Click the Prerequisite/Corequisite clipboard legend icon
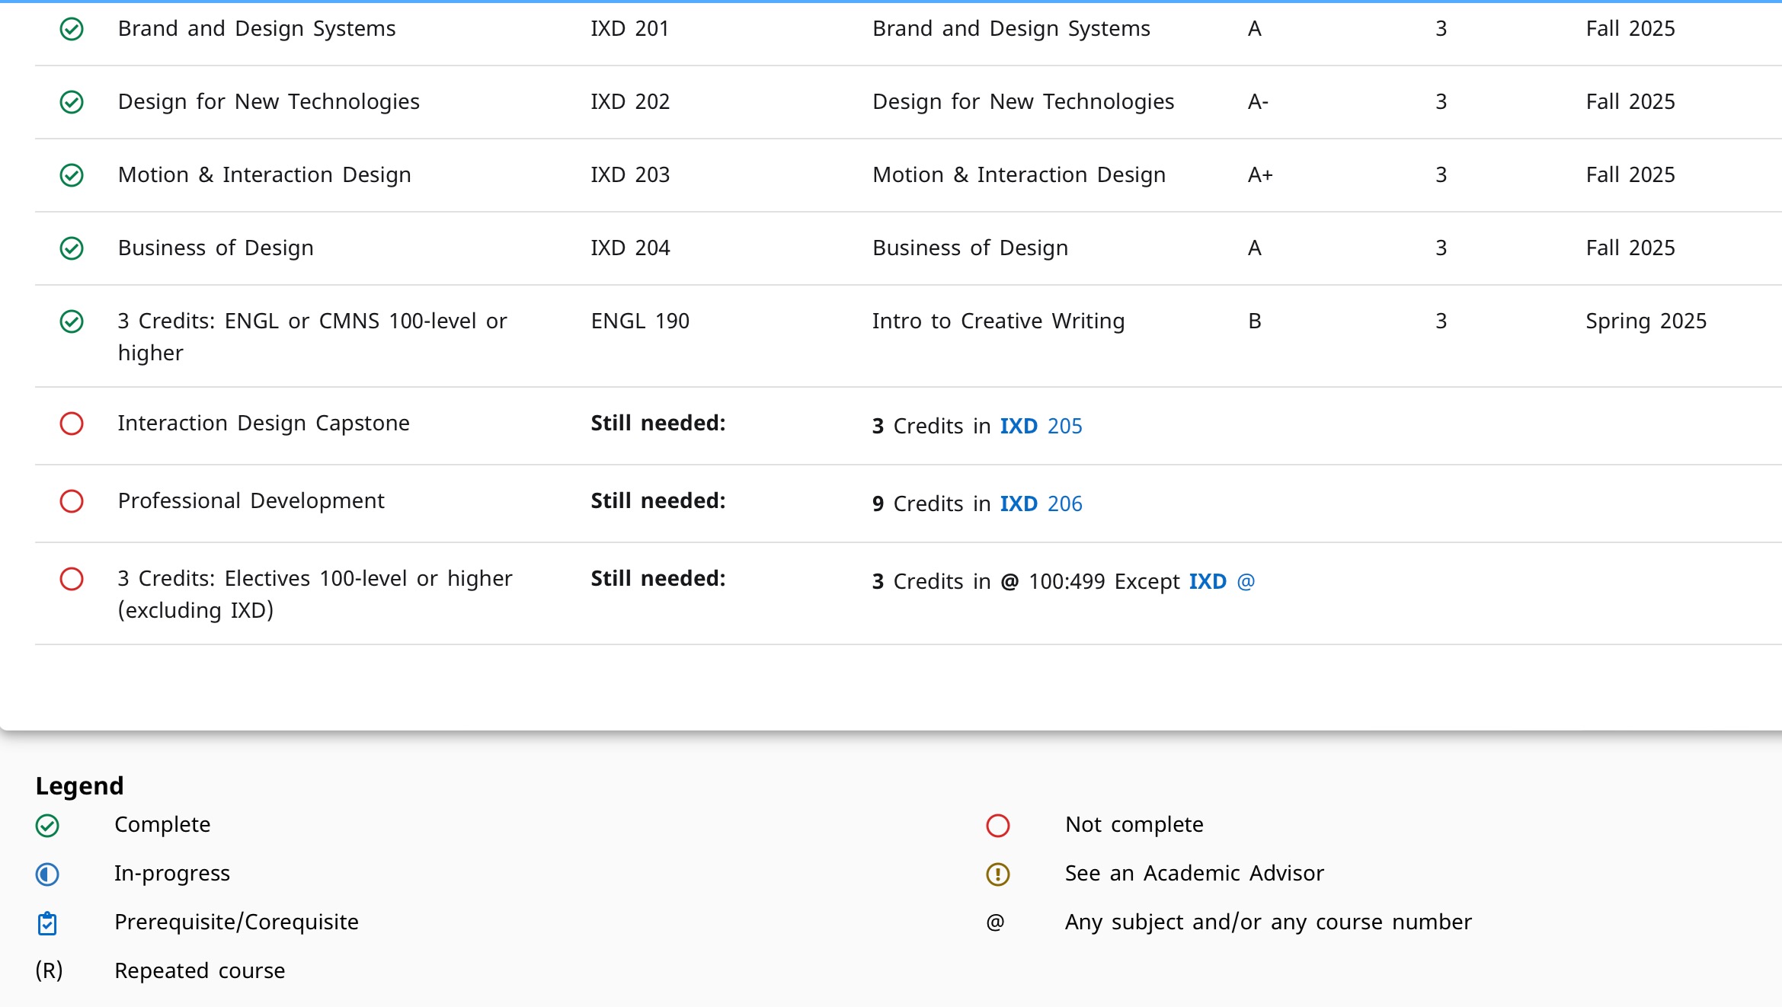The width and height of the screenshot is (1782, 1007). (47, 923)
